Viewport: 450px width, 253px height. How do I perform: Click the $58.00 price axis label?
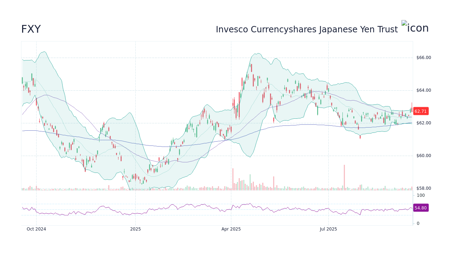(x=424, y=188)
